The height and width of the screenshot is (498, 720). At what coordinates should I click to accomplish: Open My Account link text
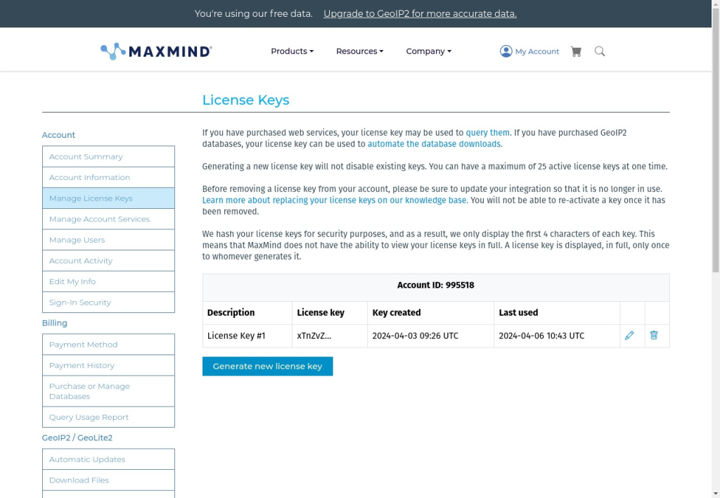(536, 51)
